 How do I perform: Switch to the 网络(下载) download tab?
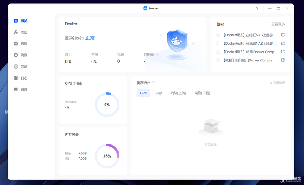click(202, 93)
